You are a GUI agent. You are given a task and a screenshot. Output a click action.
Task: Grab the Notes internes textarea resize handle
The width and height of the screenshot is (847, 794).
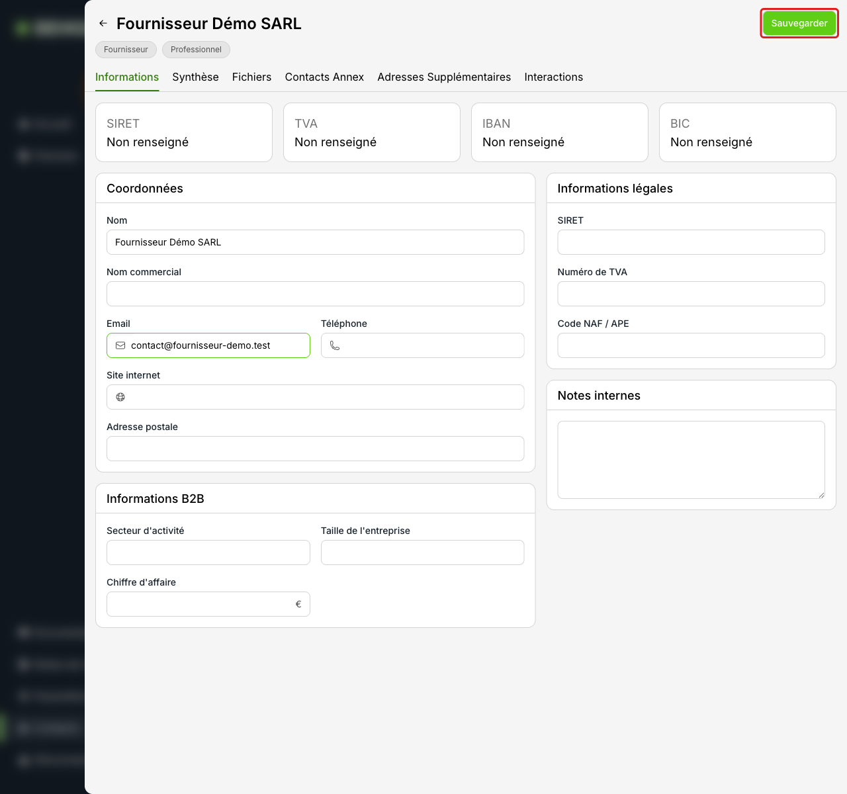pyautogui.click(x=821, y=495)
